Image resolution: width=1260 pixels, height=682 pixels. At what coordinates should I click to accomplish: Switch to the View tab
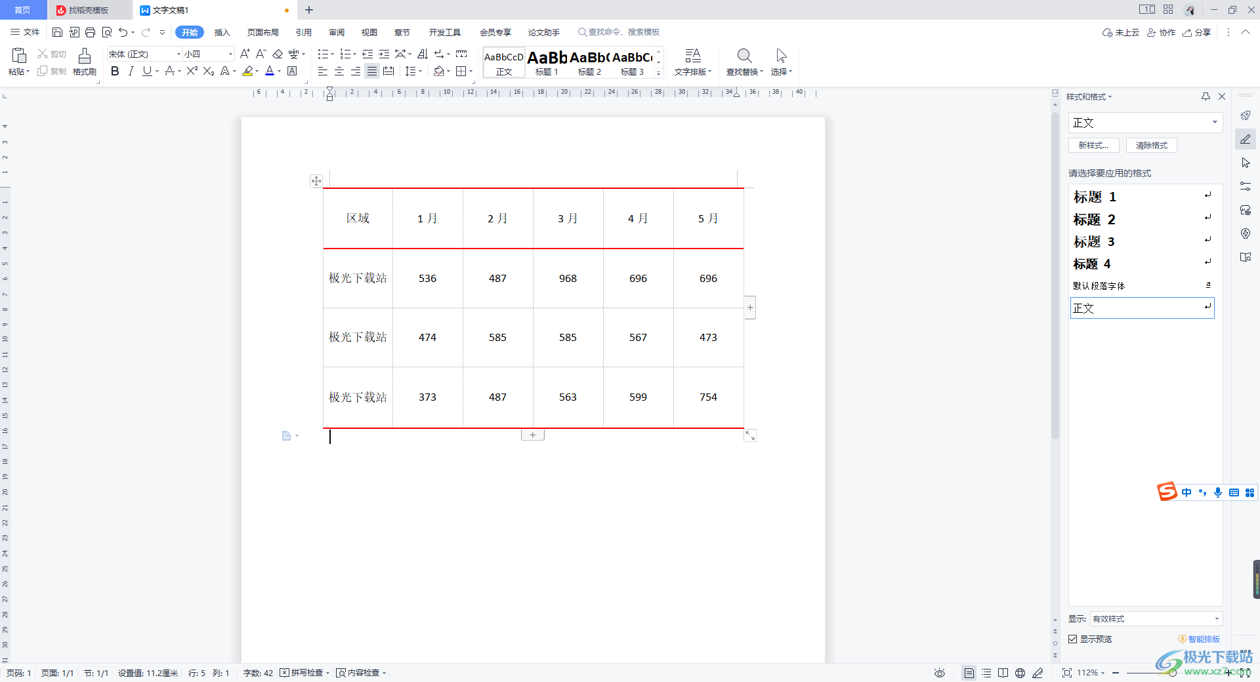coord(369,32)
